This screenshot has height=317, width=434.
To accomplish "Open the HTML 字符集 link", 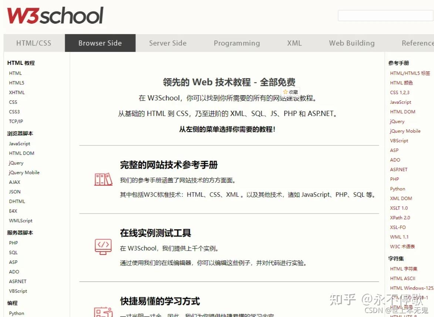I will [404, 269].
